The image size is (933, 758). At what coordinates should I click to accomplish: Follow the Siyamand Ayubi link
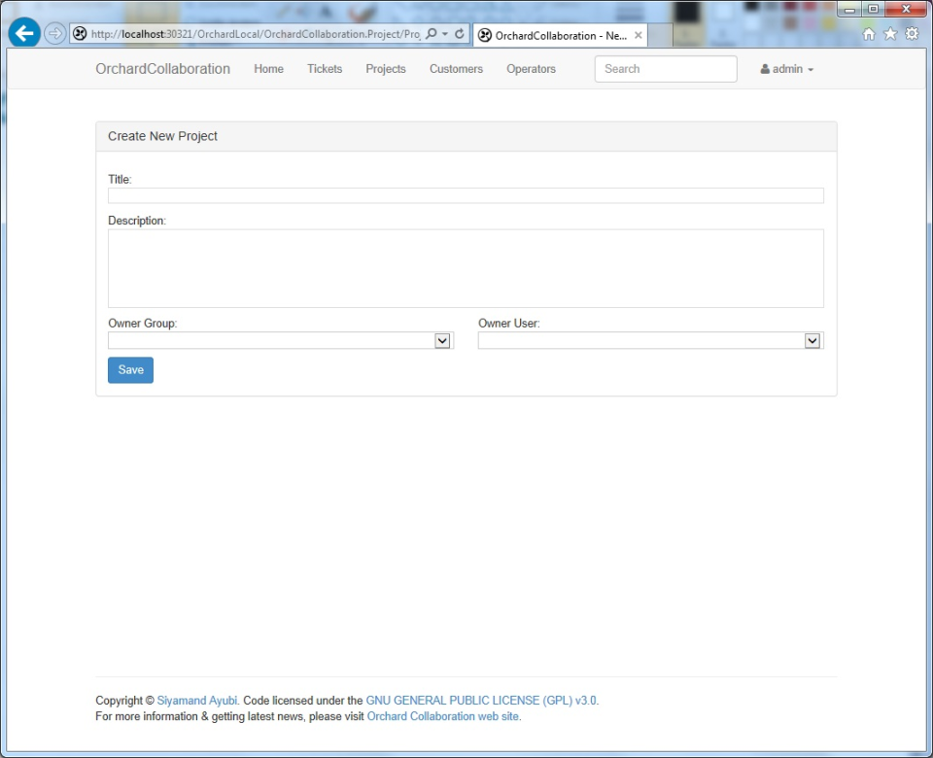coord(197,701)
